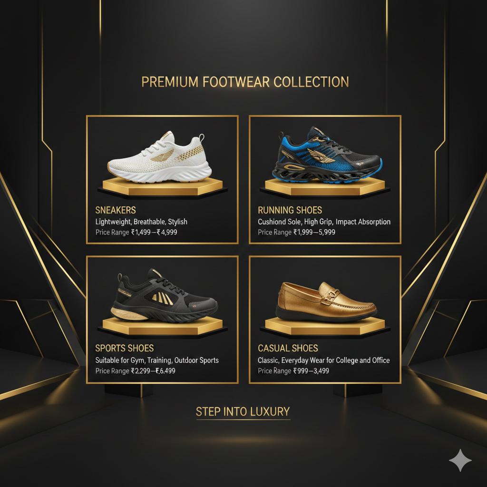This screenshot has height=487, width=487.
Task: Click gold podium under the white sneaker
Action: click(x=163, y=188)
